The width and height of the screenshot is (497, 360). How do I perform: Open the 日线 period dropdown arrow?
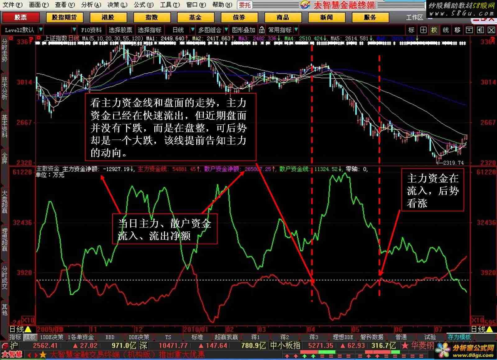pos(193,30)
